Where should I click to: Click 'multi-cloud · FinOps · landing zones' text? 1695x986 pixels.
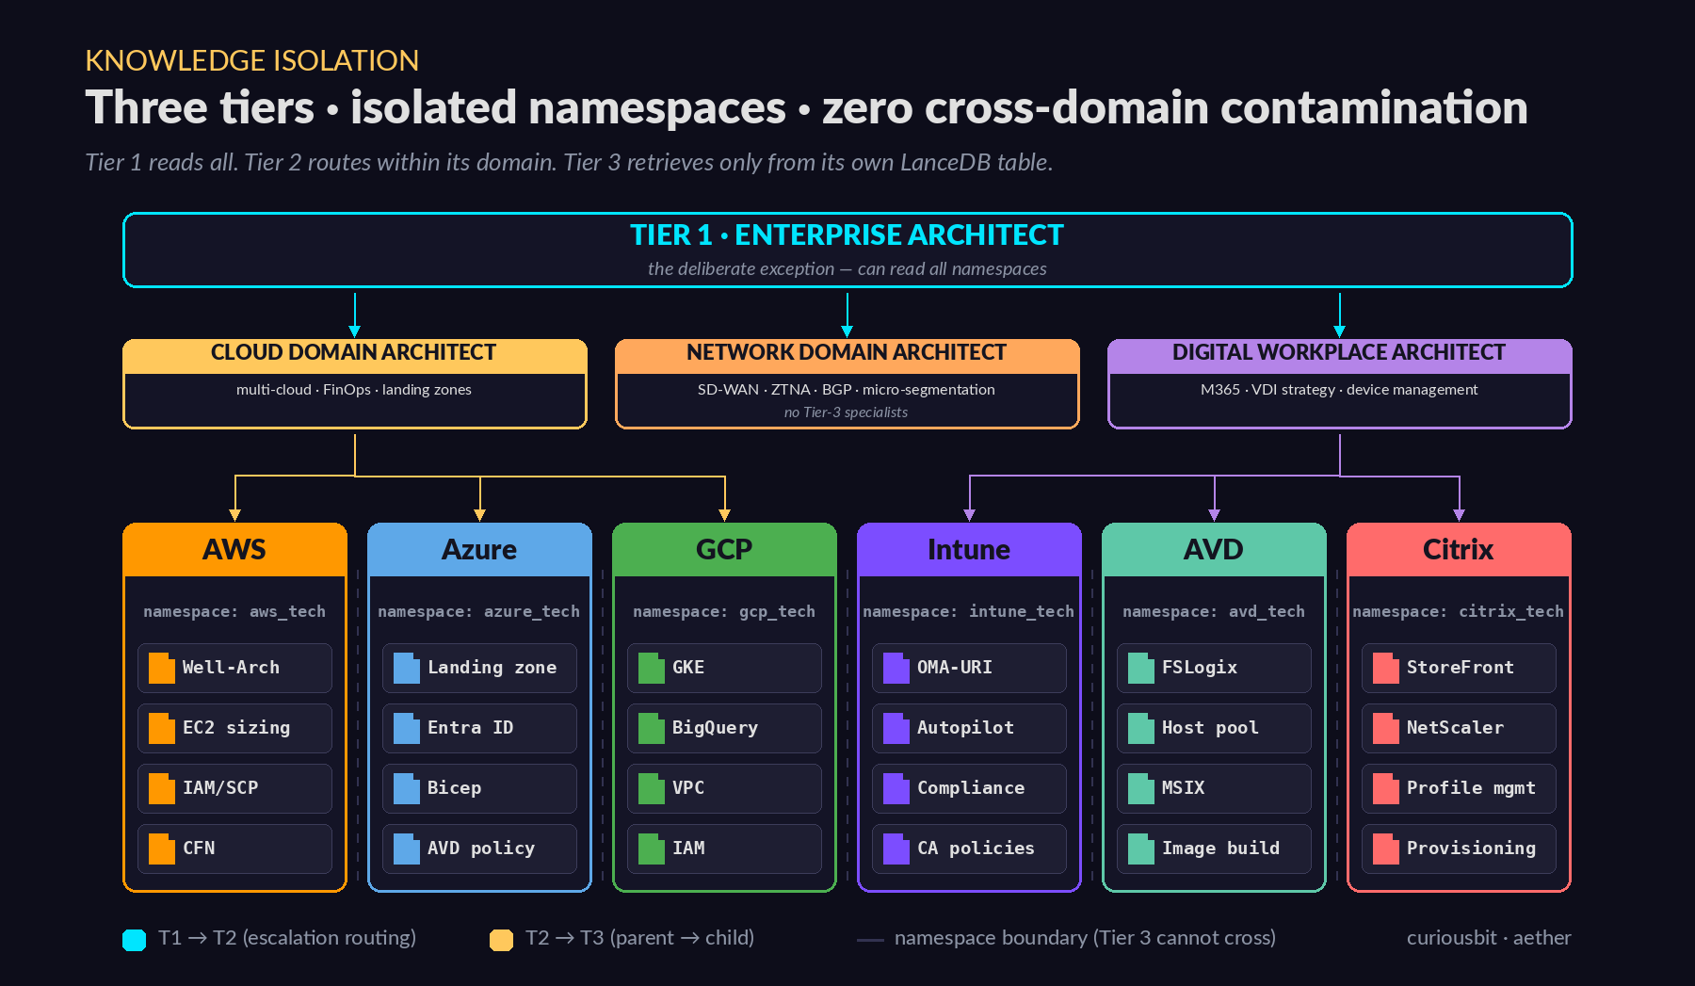pyautogui.click(x=354, y=389)
